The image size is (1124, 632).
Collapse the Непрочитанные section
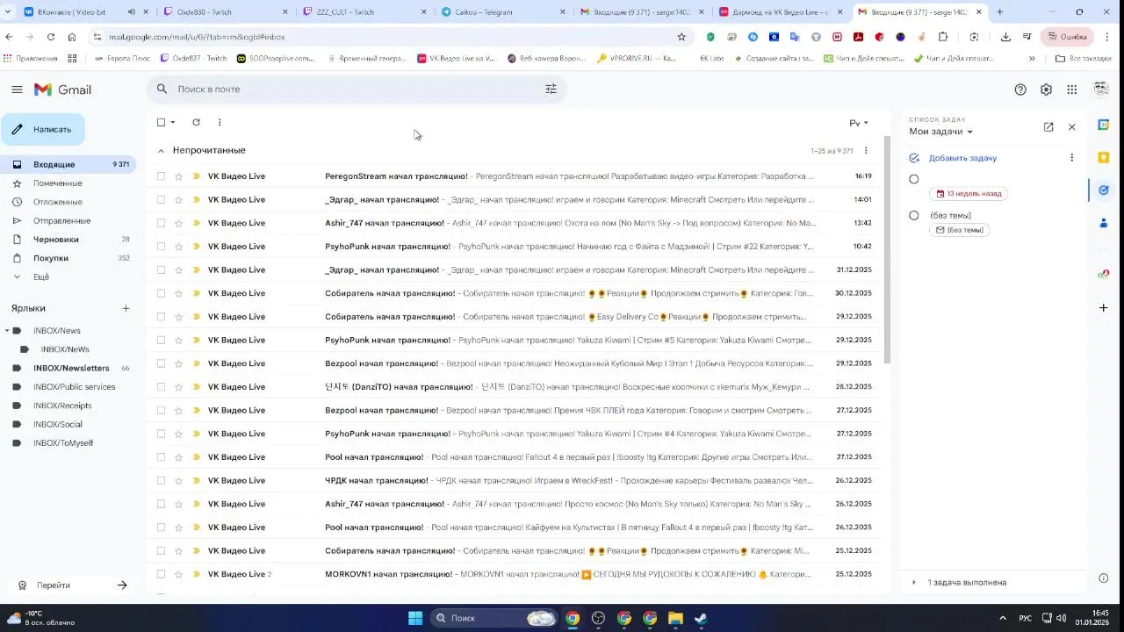point(161,151)
